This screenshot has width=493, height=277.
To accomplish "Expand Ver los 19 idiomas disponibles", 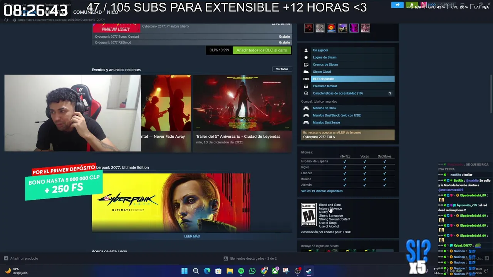I will [322, 191].
